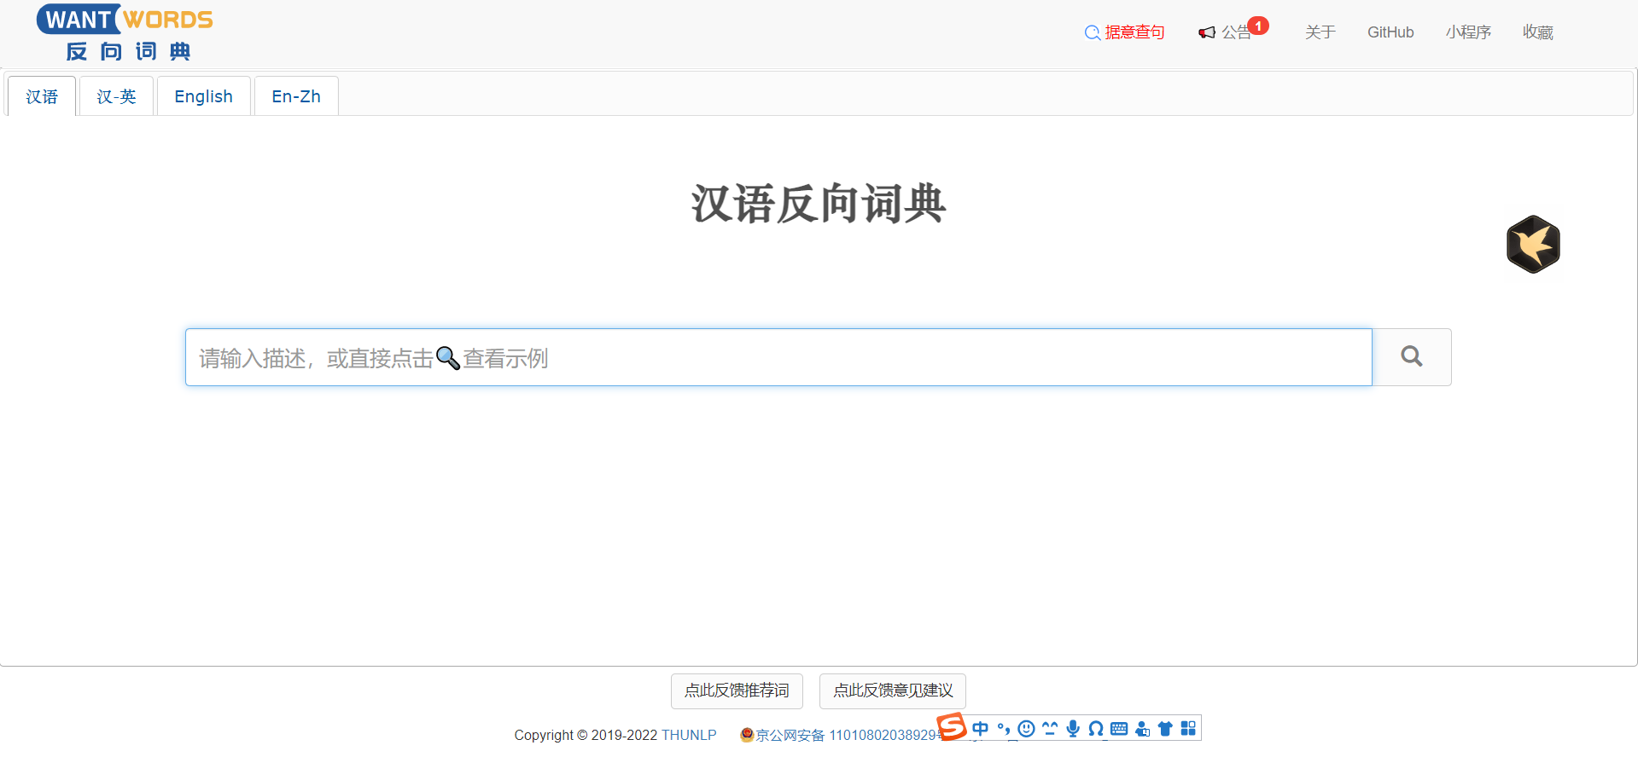
Task: Toggle Sogou Chinese/English input mode
Action: click(x=980, y=728)
